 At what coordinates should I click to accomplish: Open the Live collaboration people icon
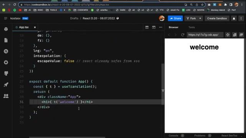click(x=6, y=96)
